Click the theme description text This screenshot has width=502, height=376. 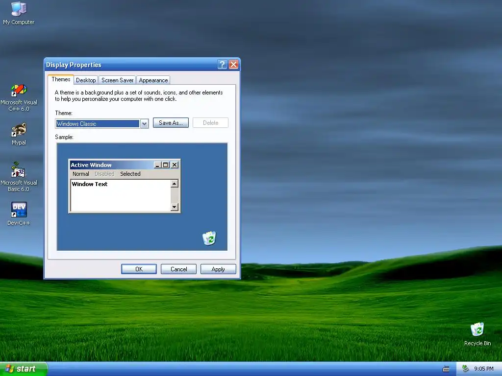pos(139,95)
